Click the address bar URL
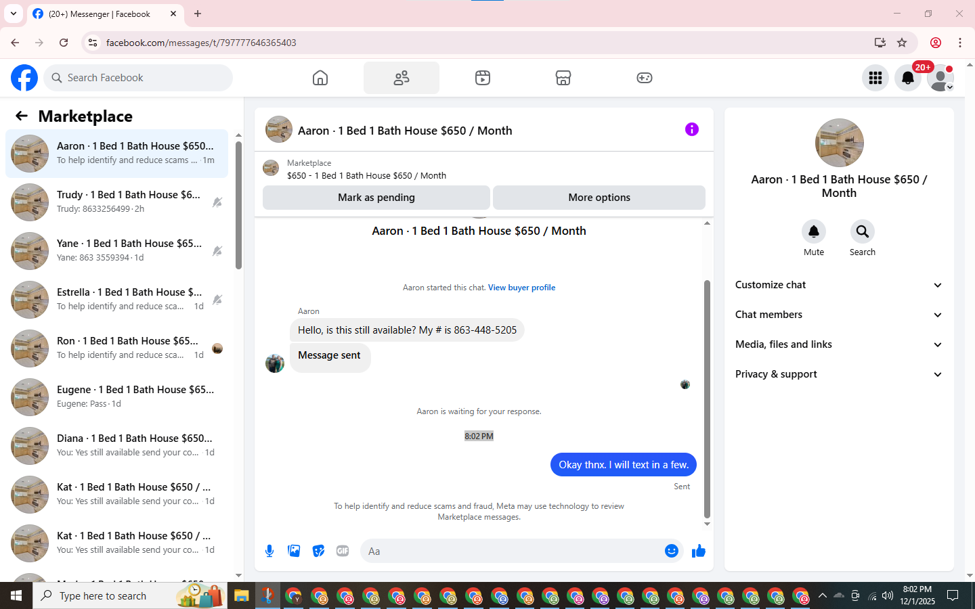Screen dimensions: 975x609 coord(201,43)
